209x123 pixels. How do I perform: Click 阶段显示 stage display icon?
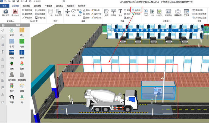pyautogui.click(x=58, y=13)
